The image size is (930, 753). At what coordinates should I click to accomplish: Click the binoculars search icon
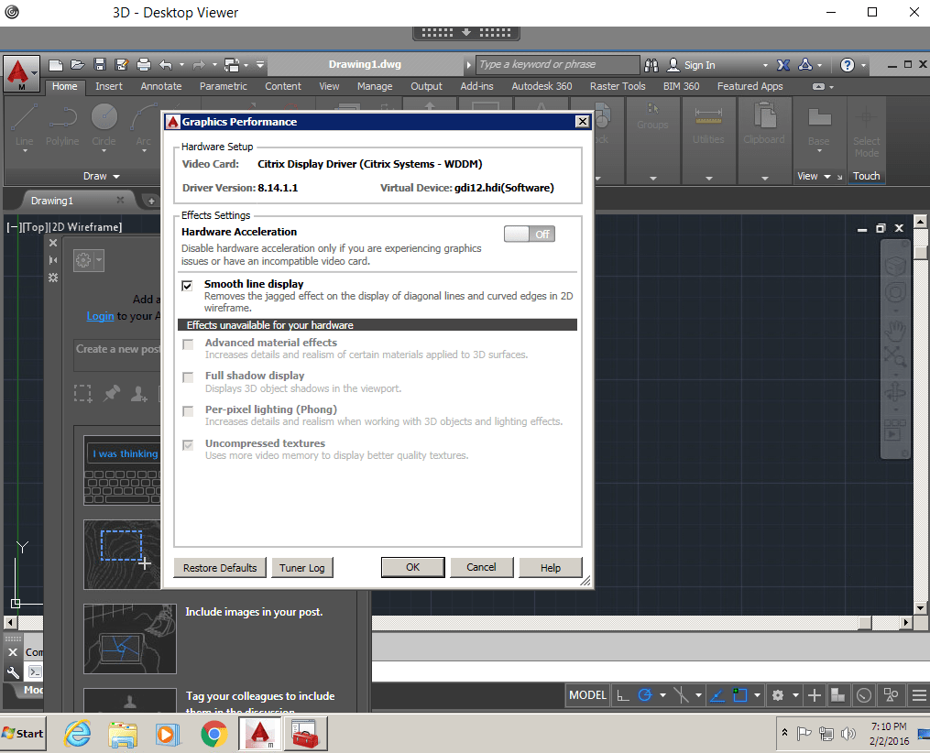[651, 65]
